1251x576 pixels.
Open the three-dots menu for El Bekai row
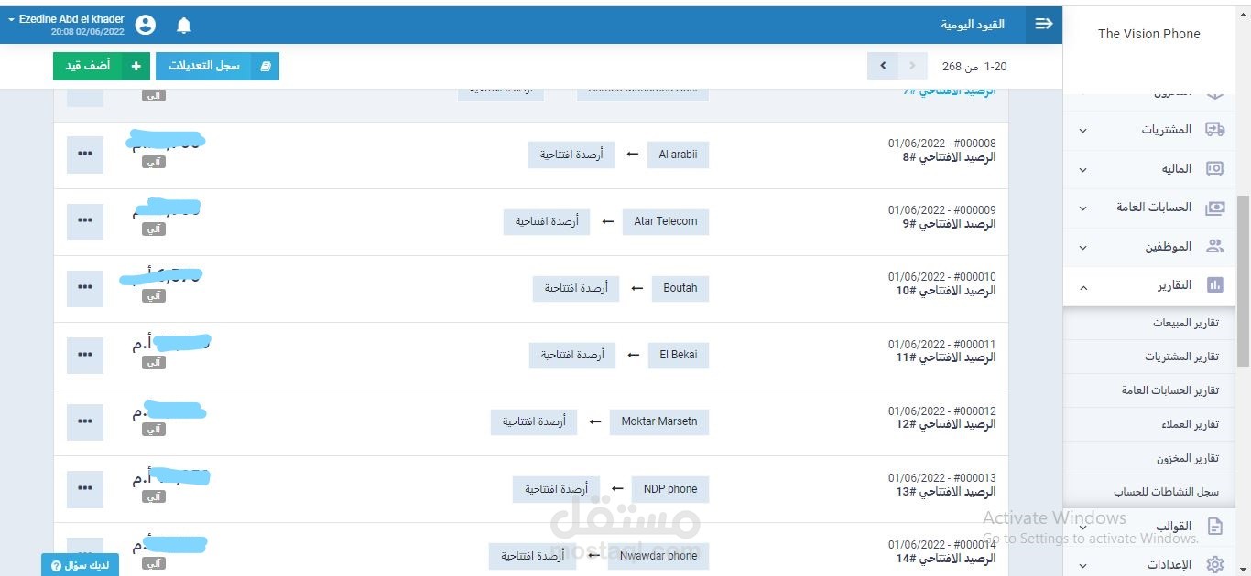[85, 355]
